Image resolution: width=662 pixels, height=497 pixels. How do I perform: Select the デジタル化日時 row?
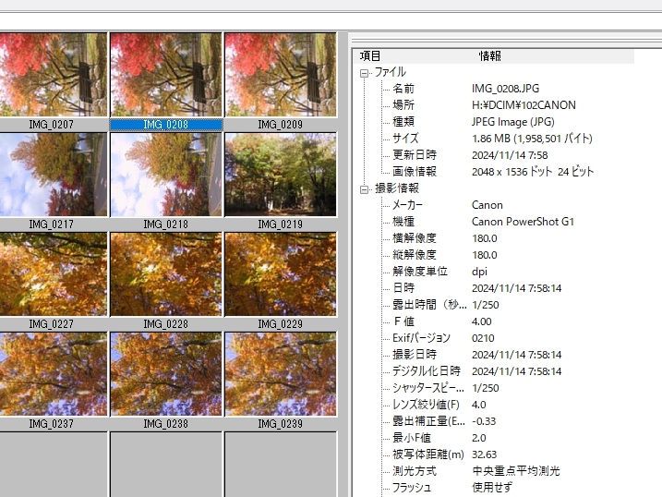tap(476, 371)
